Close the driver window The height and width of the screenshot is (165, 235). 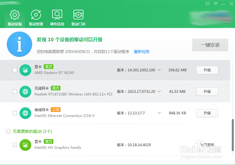(231, 4)
